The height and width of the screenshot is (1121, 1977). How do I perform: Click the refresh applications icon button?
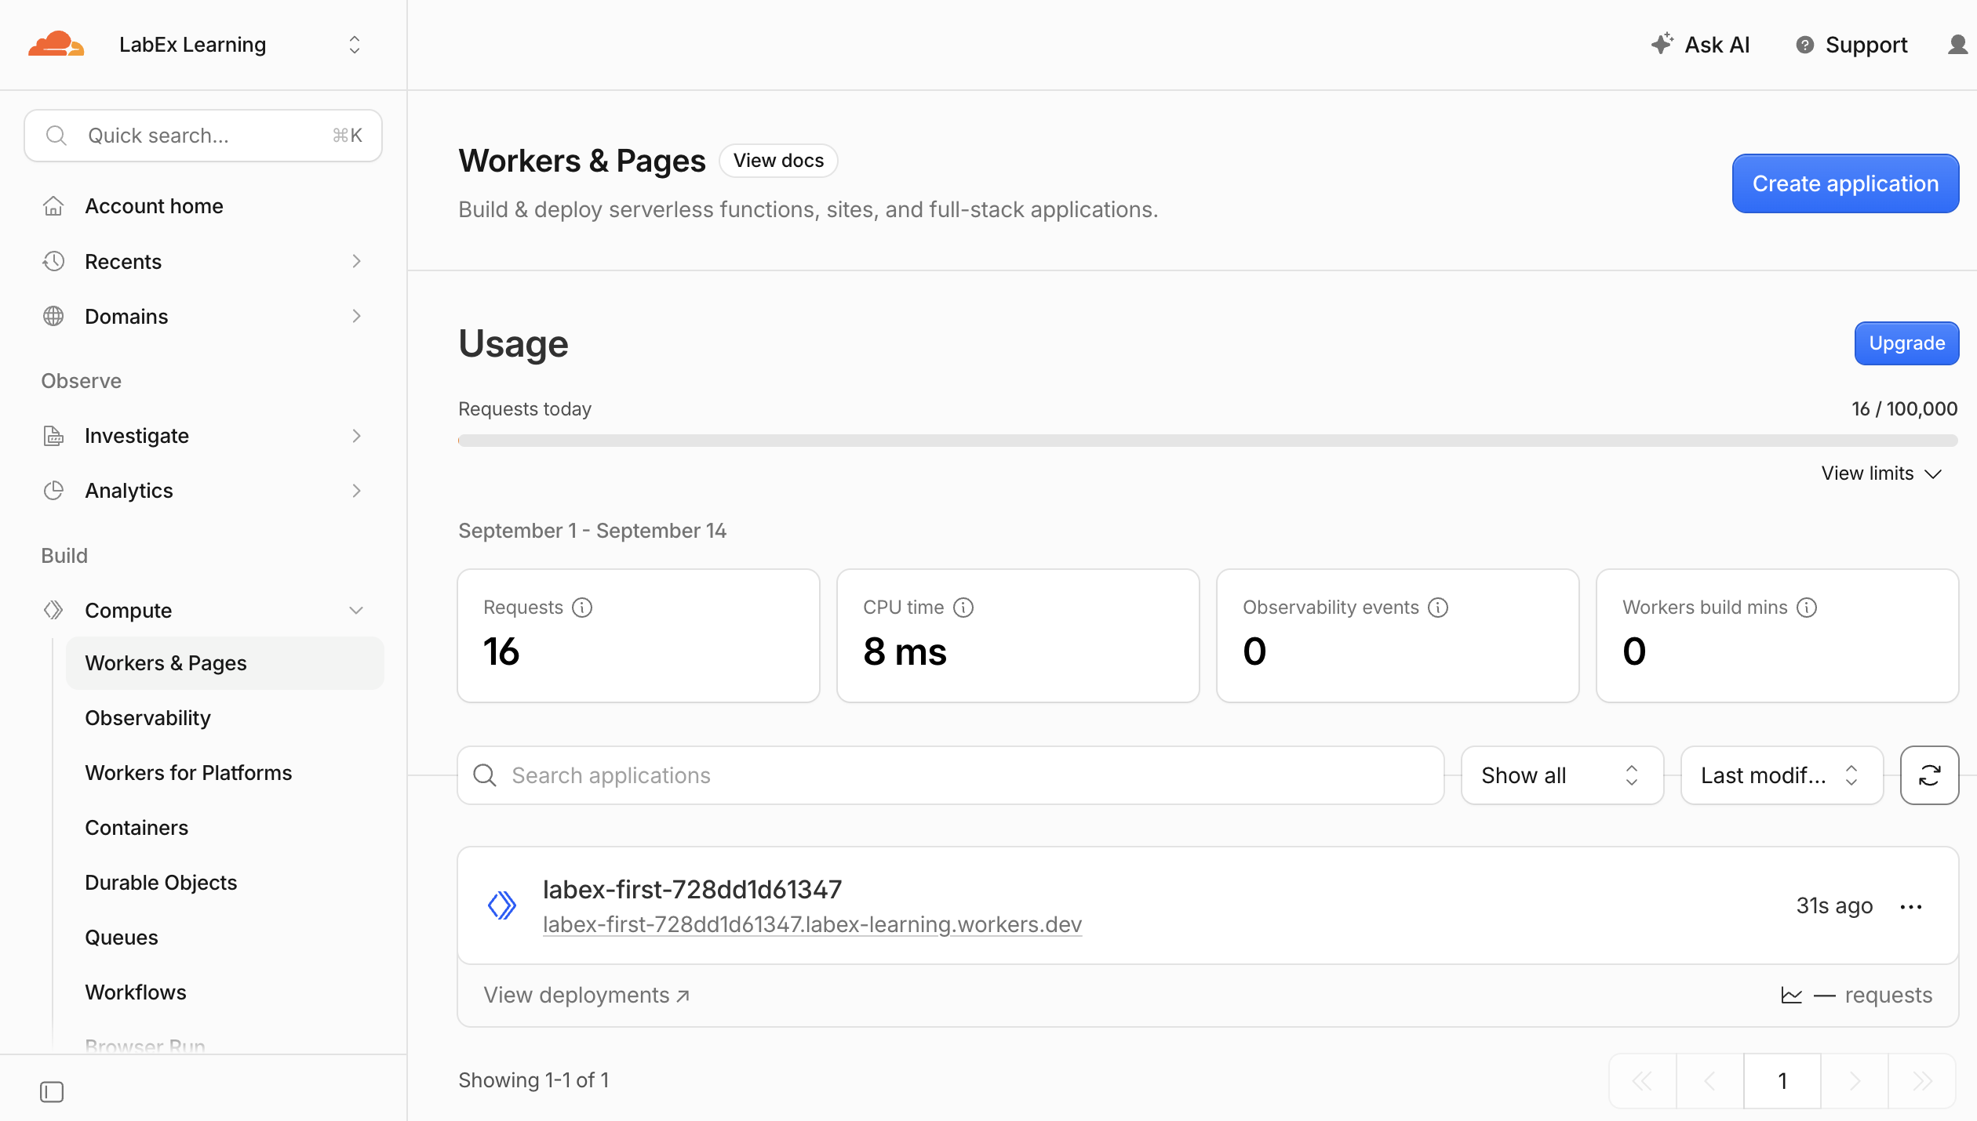1929,775
